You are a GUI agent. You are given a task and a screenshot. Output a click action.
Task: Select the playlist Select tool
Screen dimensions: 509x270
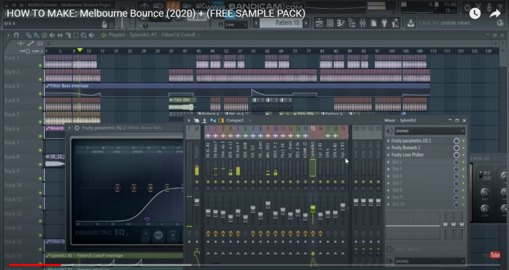click(75, 35)
